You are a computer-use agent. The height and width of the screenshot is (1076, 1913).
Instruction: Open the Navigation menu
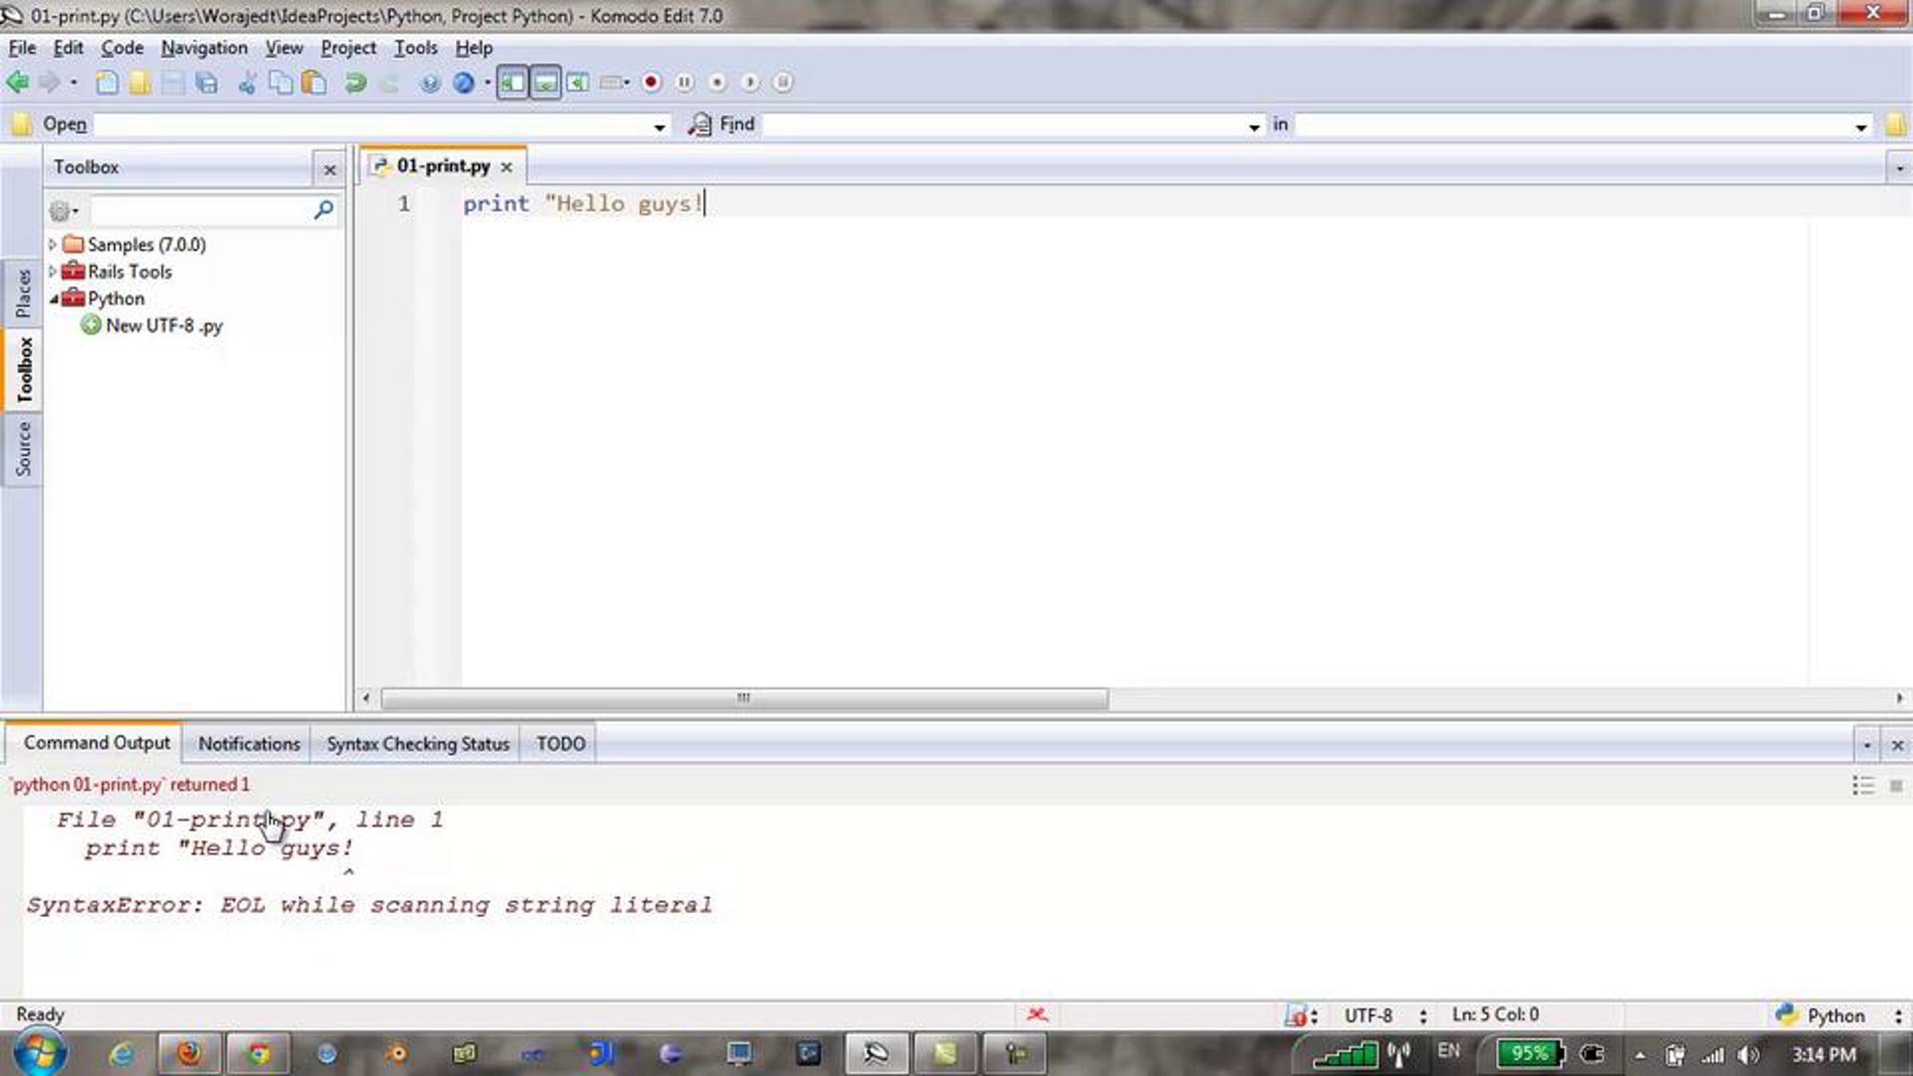tap(204, 48)
